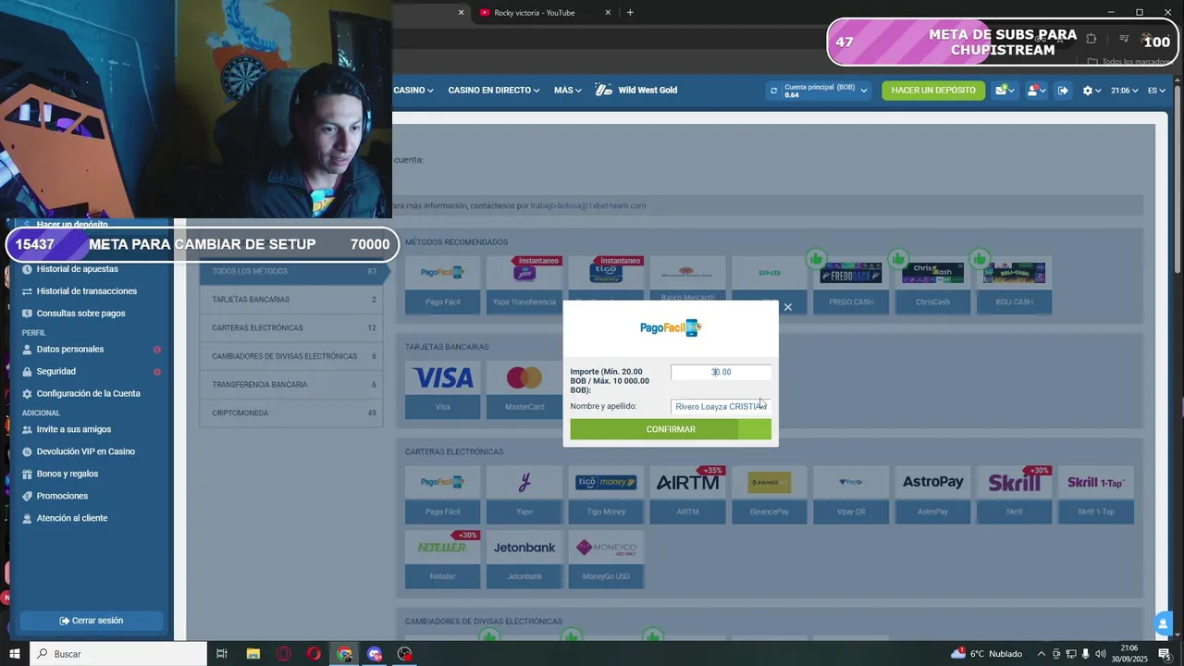1184x666 pixels.
Task: Open Chrome from the taskbar
Action: pos(344,654)
